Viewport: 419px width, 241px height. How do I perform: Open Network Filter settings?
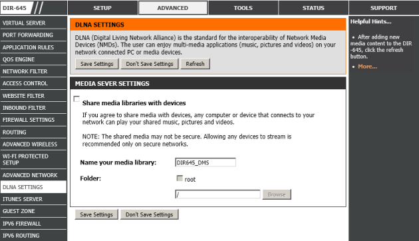[x=33, y=71]
